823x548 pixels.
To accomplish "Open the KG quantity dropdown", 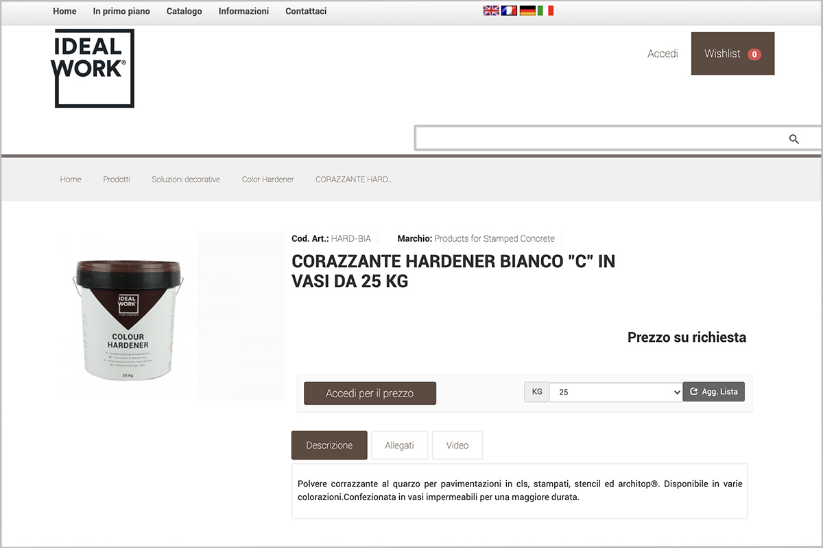I will 616,392.
